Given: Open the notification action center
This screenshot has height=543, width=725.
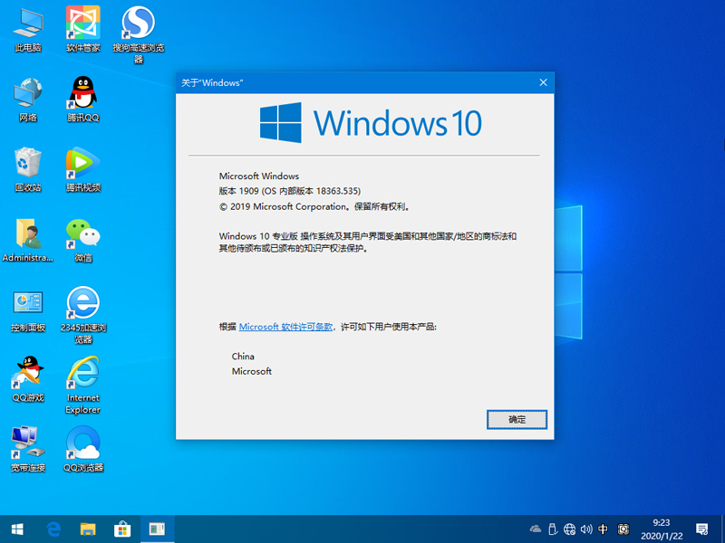Looking at the screenshot, I should (701, 529).
